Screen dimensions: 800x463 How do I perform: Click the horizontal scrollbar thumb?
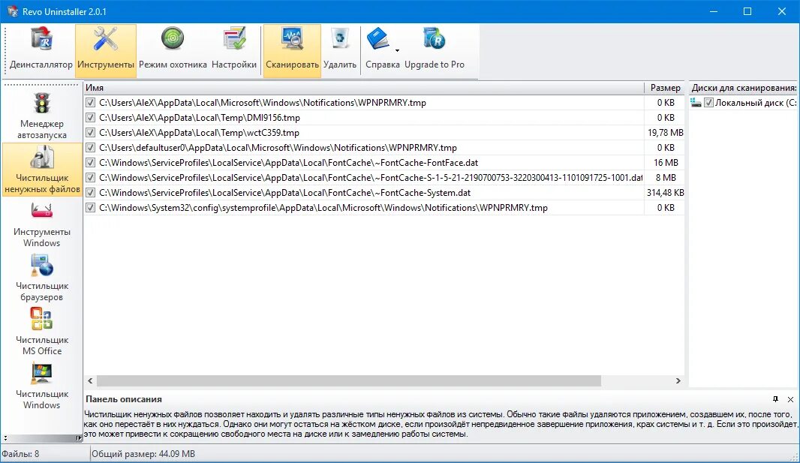coord(349,381)
